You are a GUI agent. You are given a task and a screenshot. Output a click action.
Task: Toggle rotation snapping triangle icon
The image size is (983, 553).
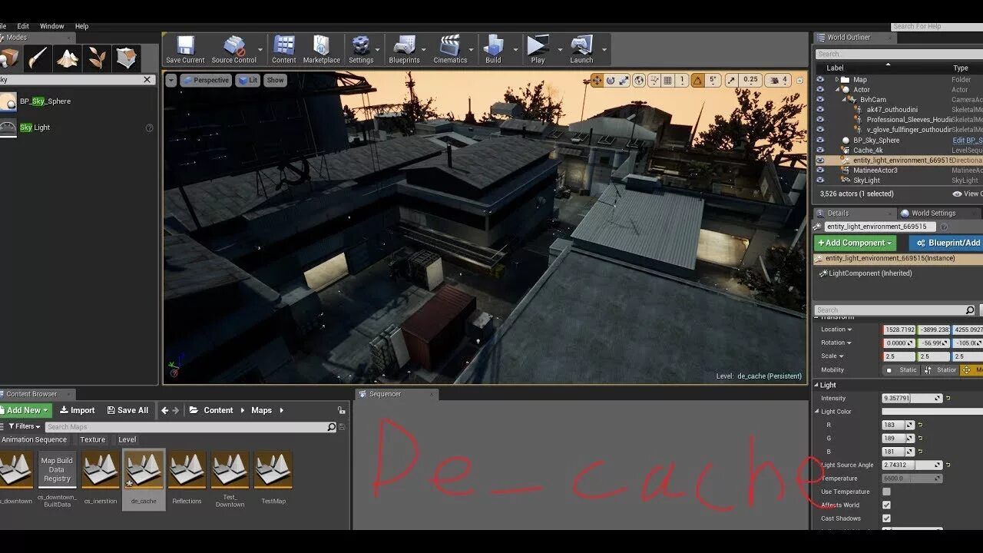(x=697, y=80)
